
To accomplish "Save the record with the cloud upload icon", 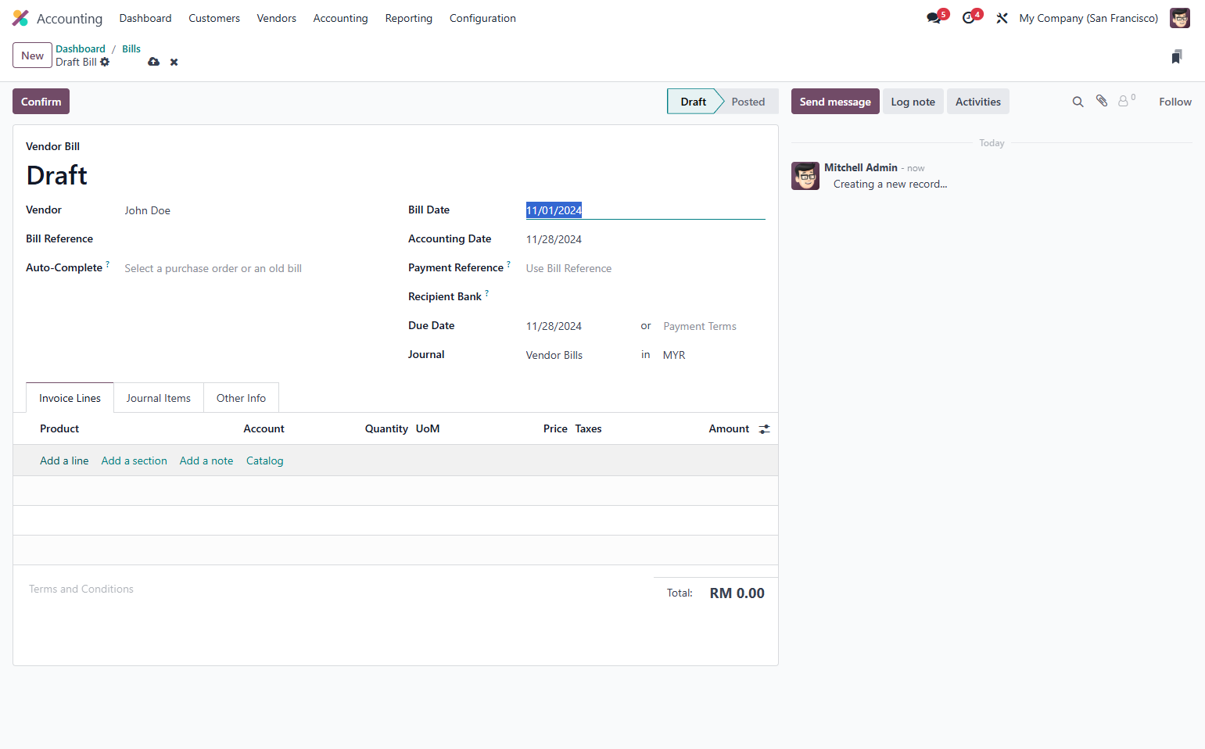I will click(x=154, y=62).
